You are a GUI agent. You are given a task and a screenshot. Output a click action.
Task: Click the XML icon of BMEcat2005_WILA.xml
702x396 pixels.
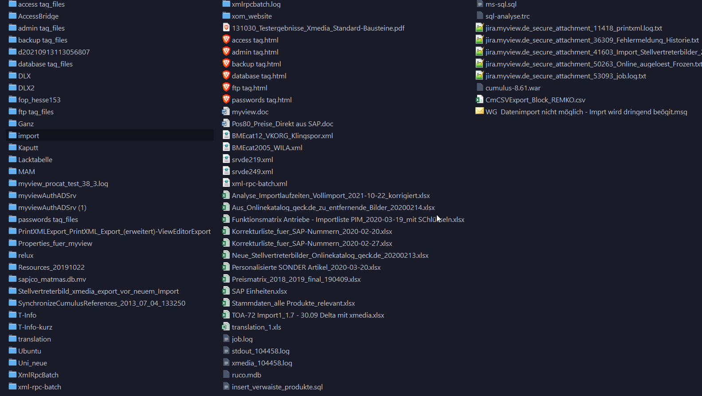point(226,148)
